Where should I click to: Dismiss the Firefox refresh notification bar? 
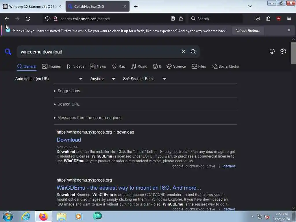pyautogui.click(x=289, y=30)
